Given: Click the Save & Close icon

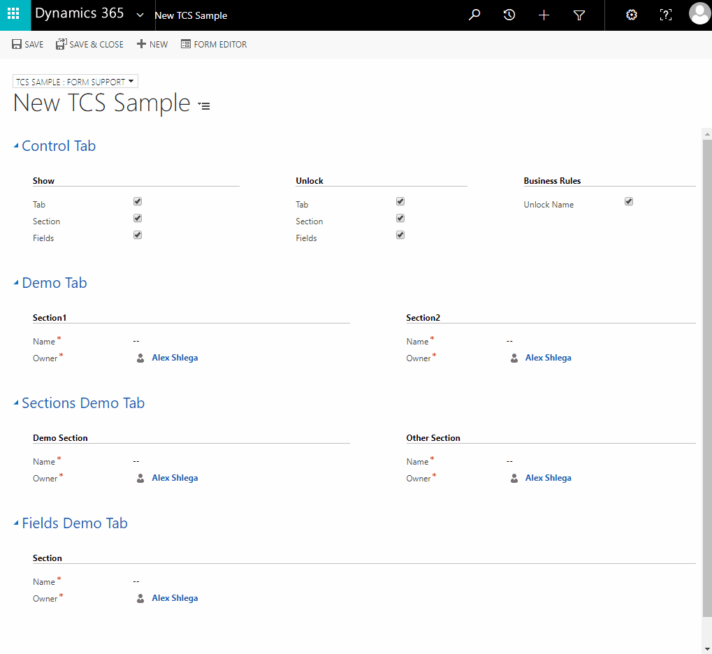Looking at the screenshot, I should (x=61, y=44).
